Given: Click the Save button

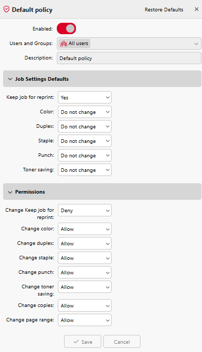Looking at the screenshot, I should click(83, 342).
